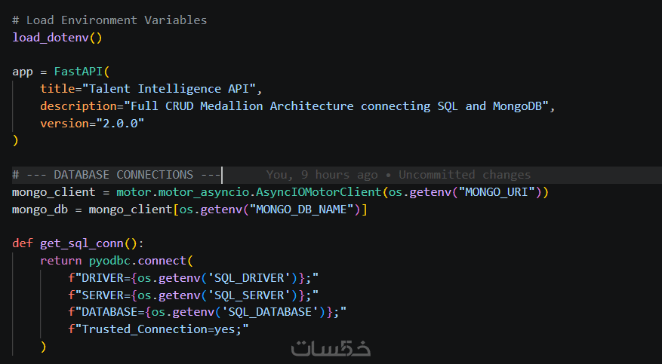
Task: Click the Khamsat watermark logo
Action: point(331,349)
